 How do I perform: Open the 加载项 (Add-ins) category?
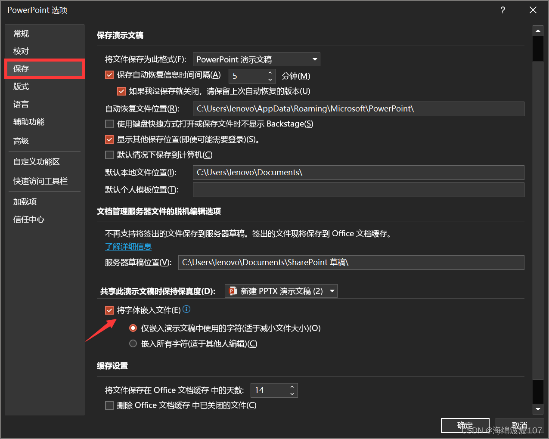point(44,202)
